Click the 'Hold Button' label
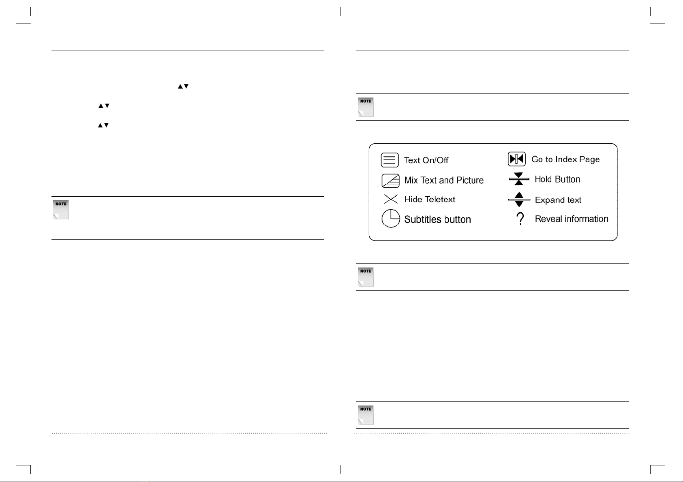 557,179
